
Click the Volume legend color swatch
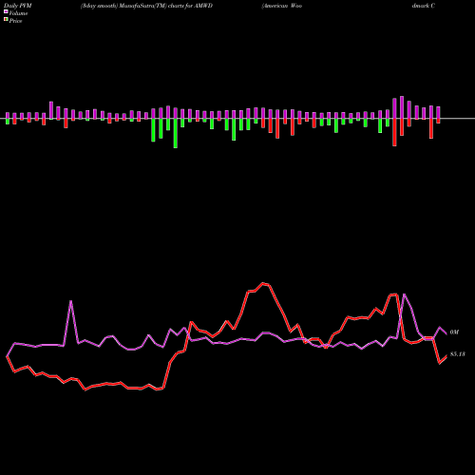tap(6, 12)
